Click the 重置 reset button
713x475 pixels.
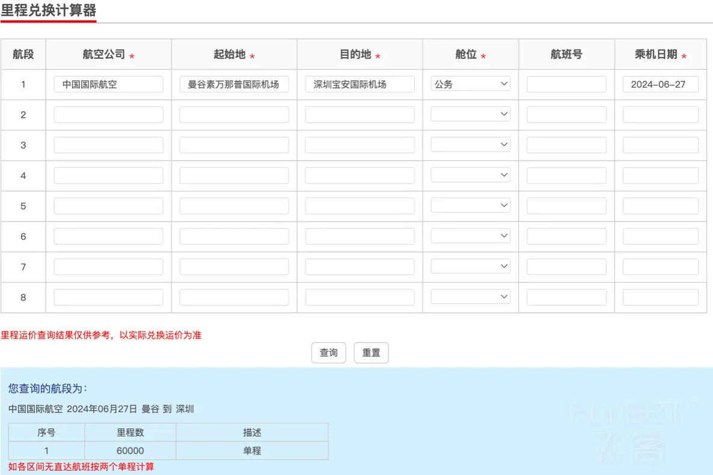pyautogui.click(x=371, y=353)
